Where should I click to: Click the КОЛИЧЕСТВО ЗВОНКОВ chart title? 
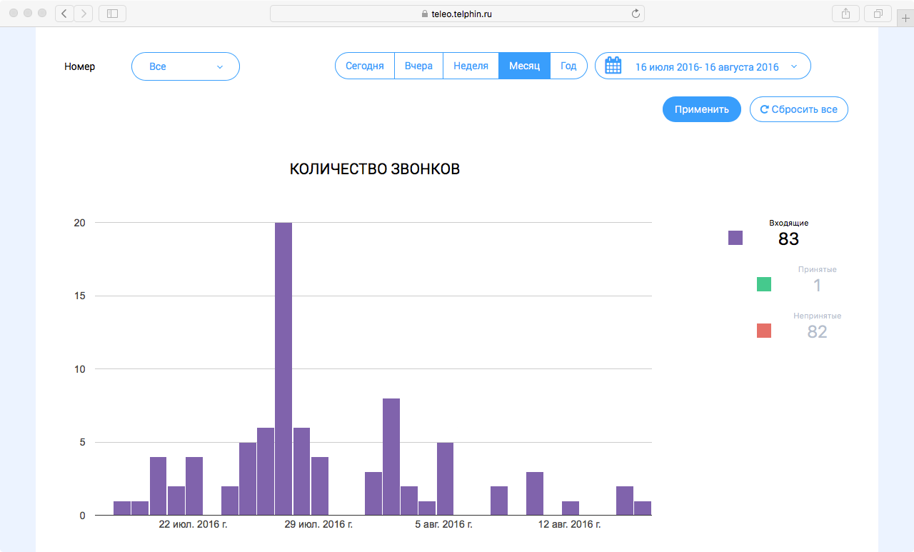pyautogui.click(x=375, y=169)
